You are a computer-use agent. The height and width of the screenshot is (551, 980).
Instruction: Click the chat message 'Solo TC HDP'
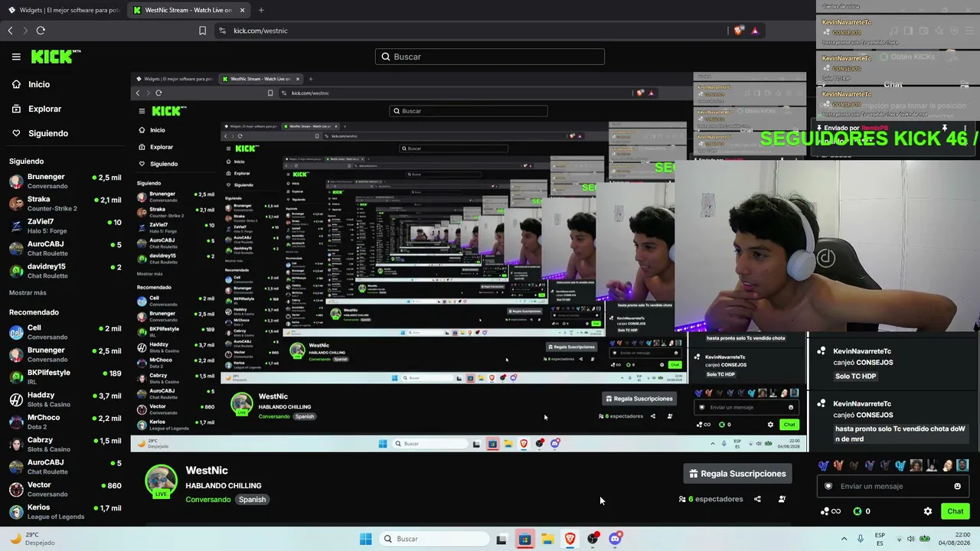coord(855,377)
